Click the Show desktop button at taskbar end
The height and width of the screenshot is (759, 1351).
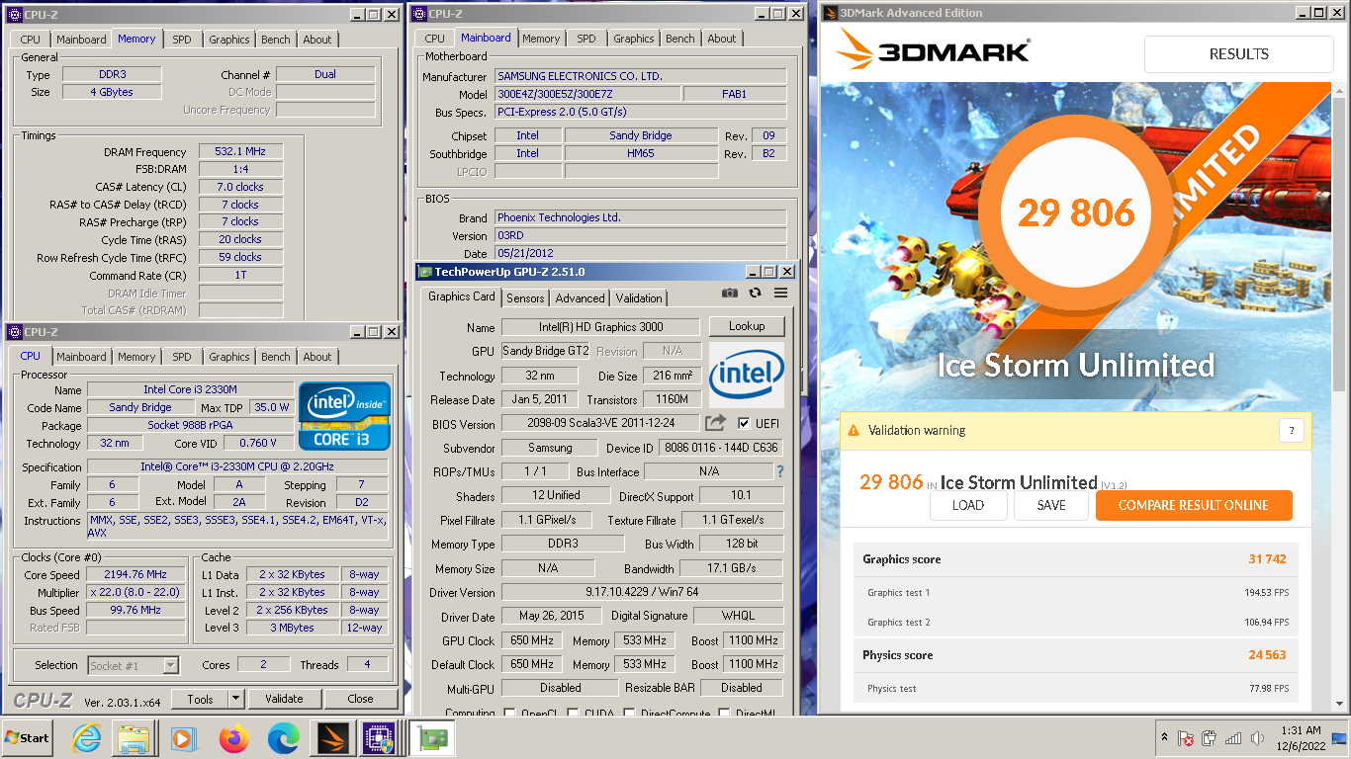pyautogui.click(x=1339, y=737)
